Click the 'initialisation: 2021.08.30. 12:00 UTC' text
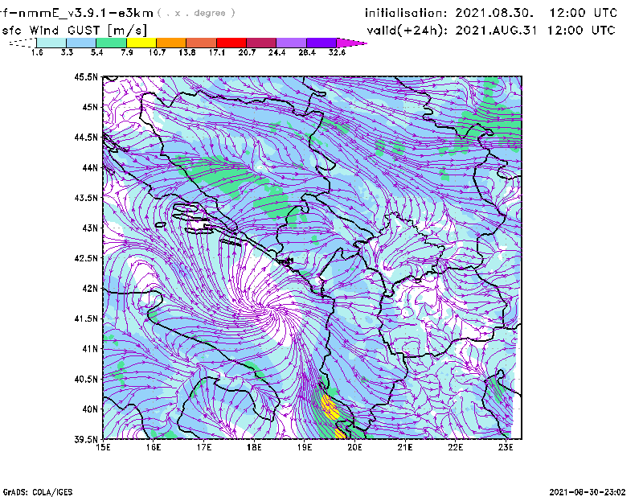Image resolution: width=643 pixels, height=497 pixels. pos(491,13)
